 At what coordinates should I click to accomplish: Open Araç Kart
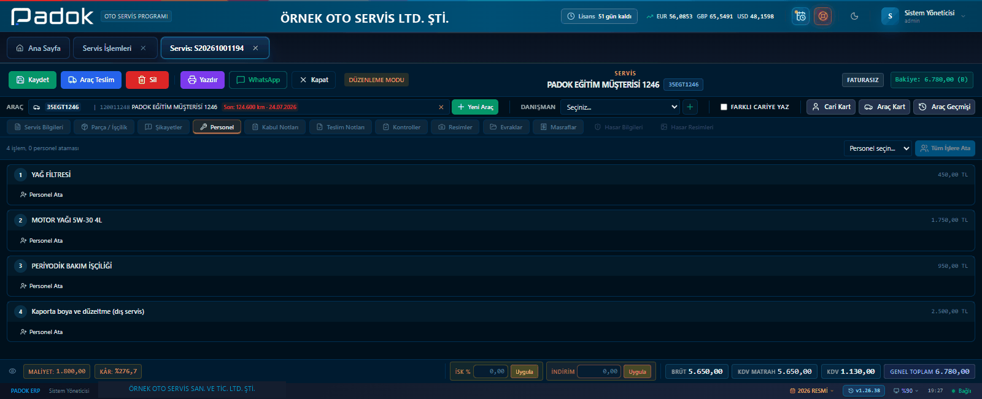point(884,107)
